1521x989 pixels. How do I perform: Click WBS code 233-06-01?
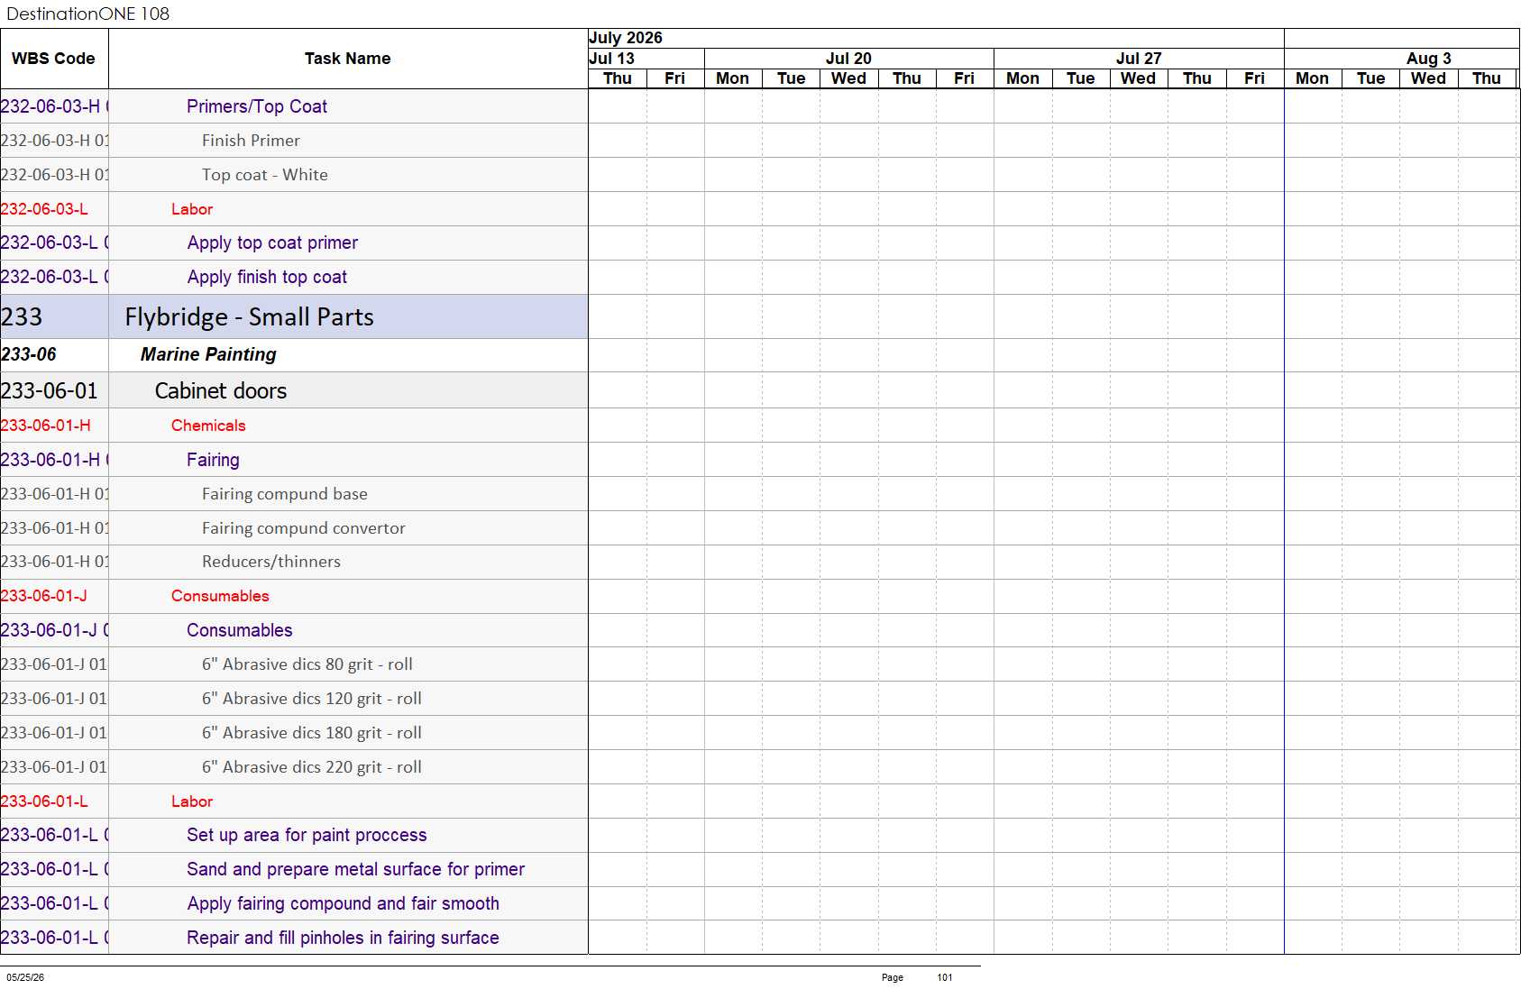(x=50, y=390)
